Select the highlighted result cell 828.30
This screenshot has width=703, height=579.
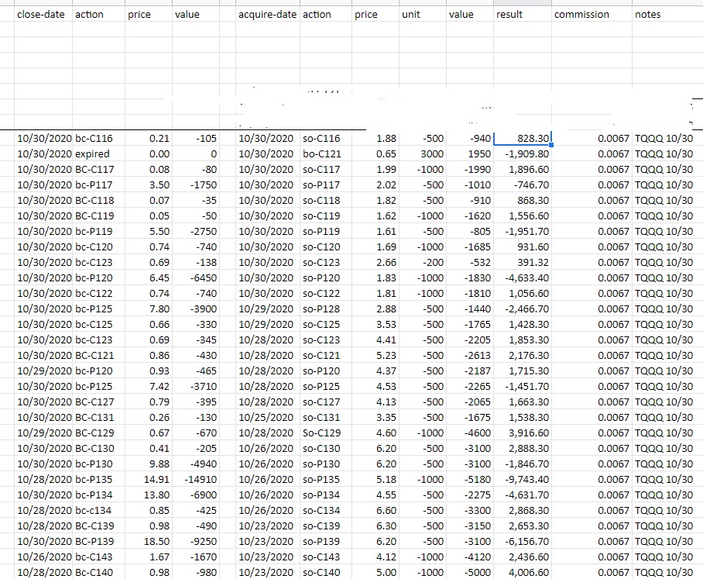click(x=523, y=139)
